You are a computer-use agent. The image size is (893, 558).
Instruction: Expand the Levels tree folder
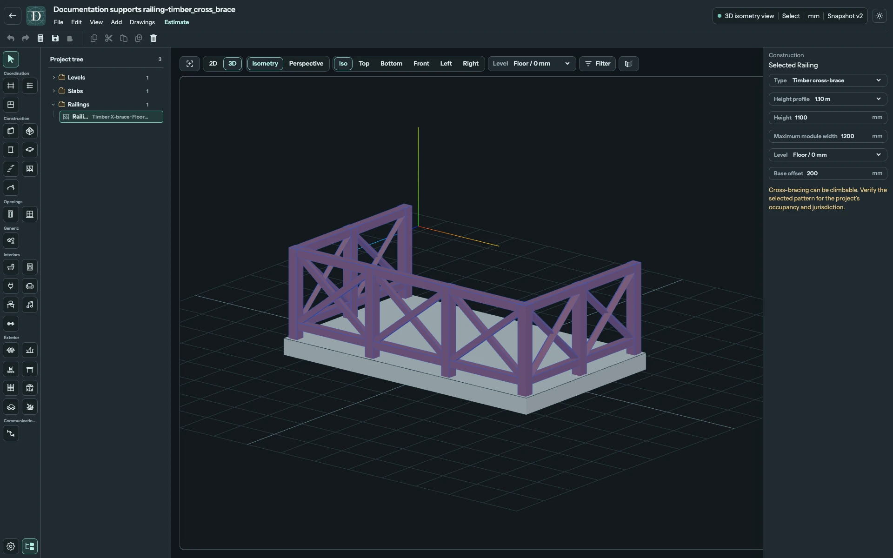click(54, 78)
